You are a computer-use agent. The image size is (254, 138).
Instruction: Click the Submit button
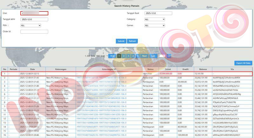pyautogui.click(x=121, y=41)
